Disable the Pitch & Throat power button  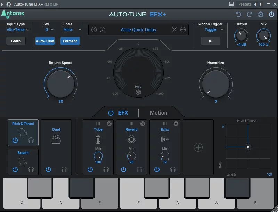click(15, 140)
